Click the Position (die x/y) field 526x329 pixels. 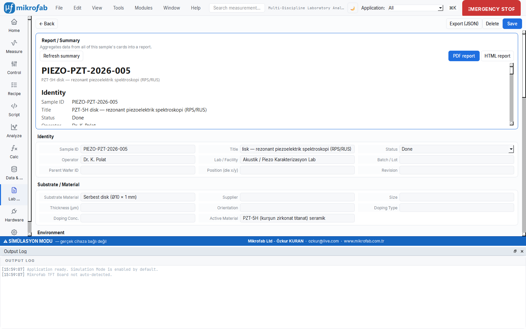(x=297, y=170)
